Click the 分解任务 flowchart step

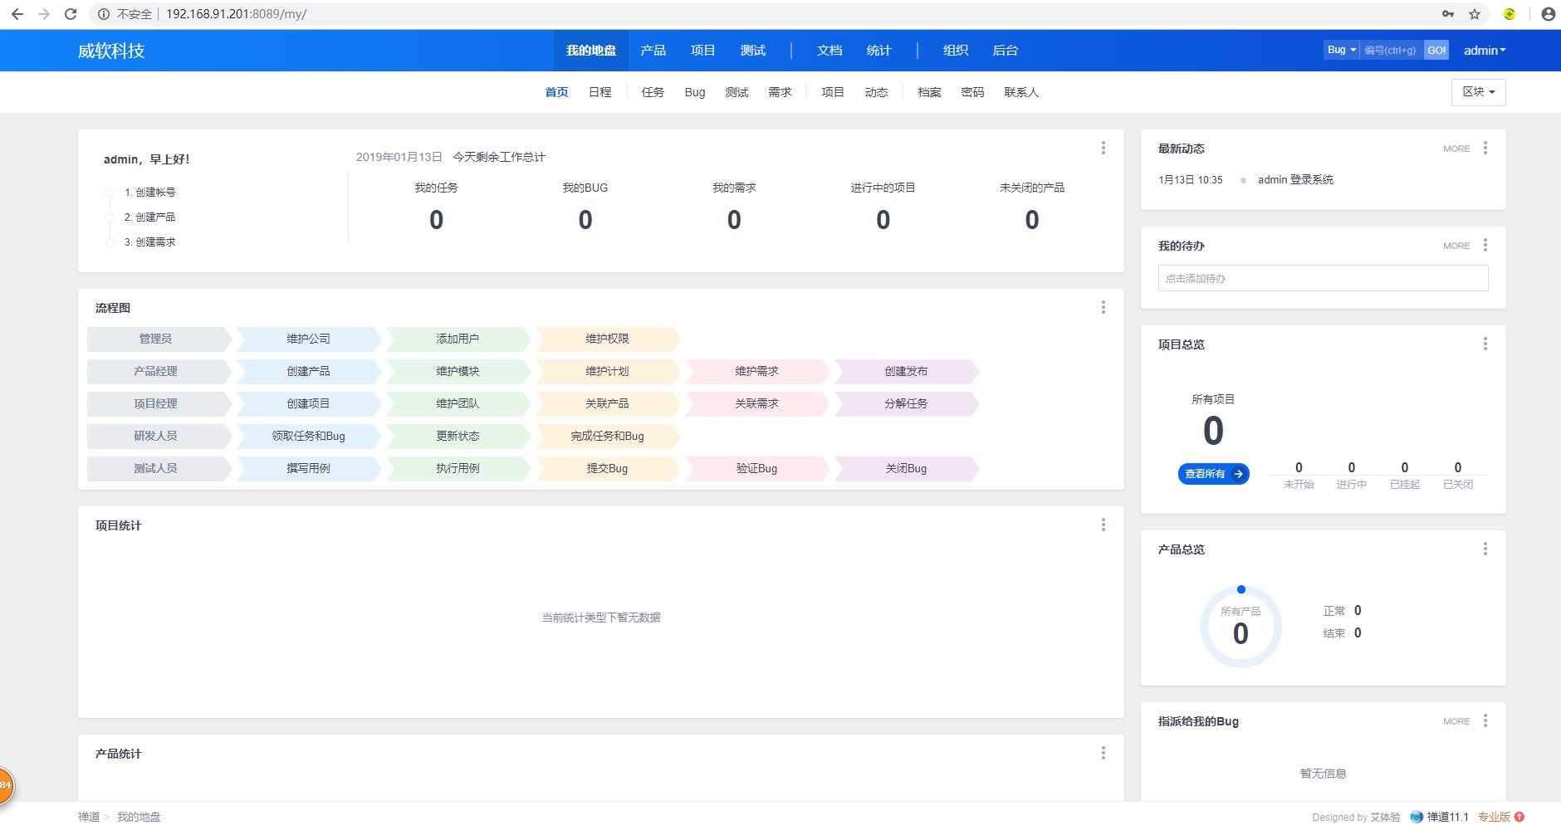pos(906,403)
